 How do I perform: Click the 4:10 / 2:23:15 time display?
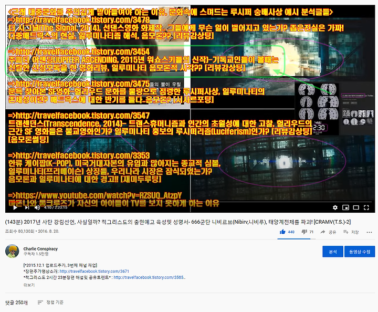tap(56, 207)
